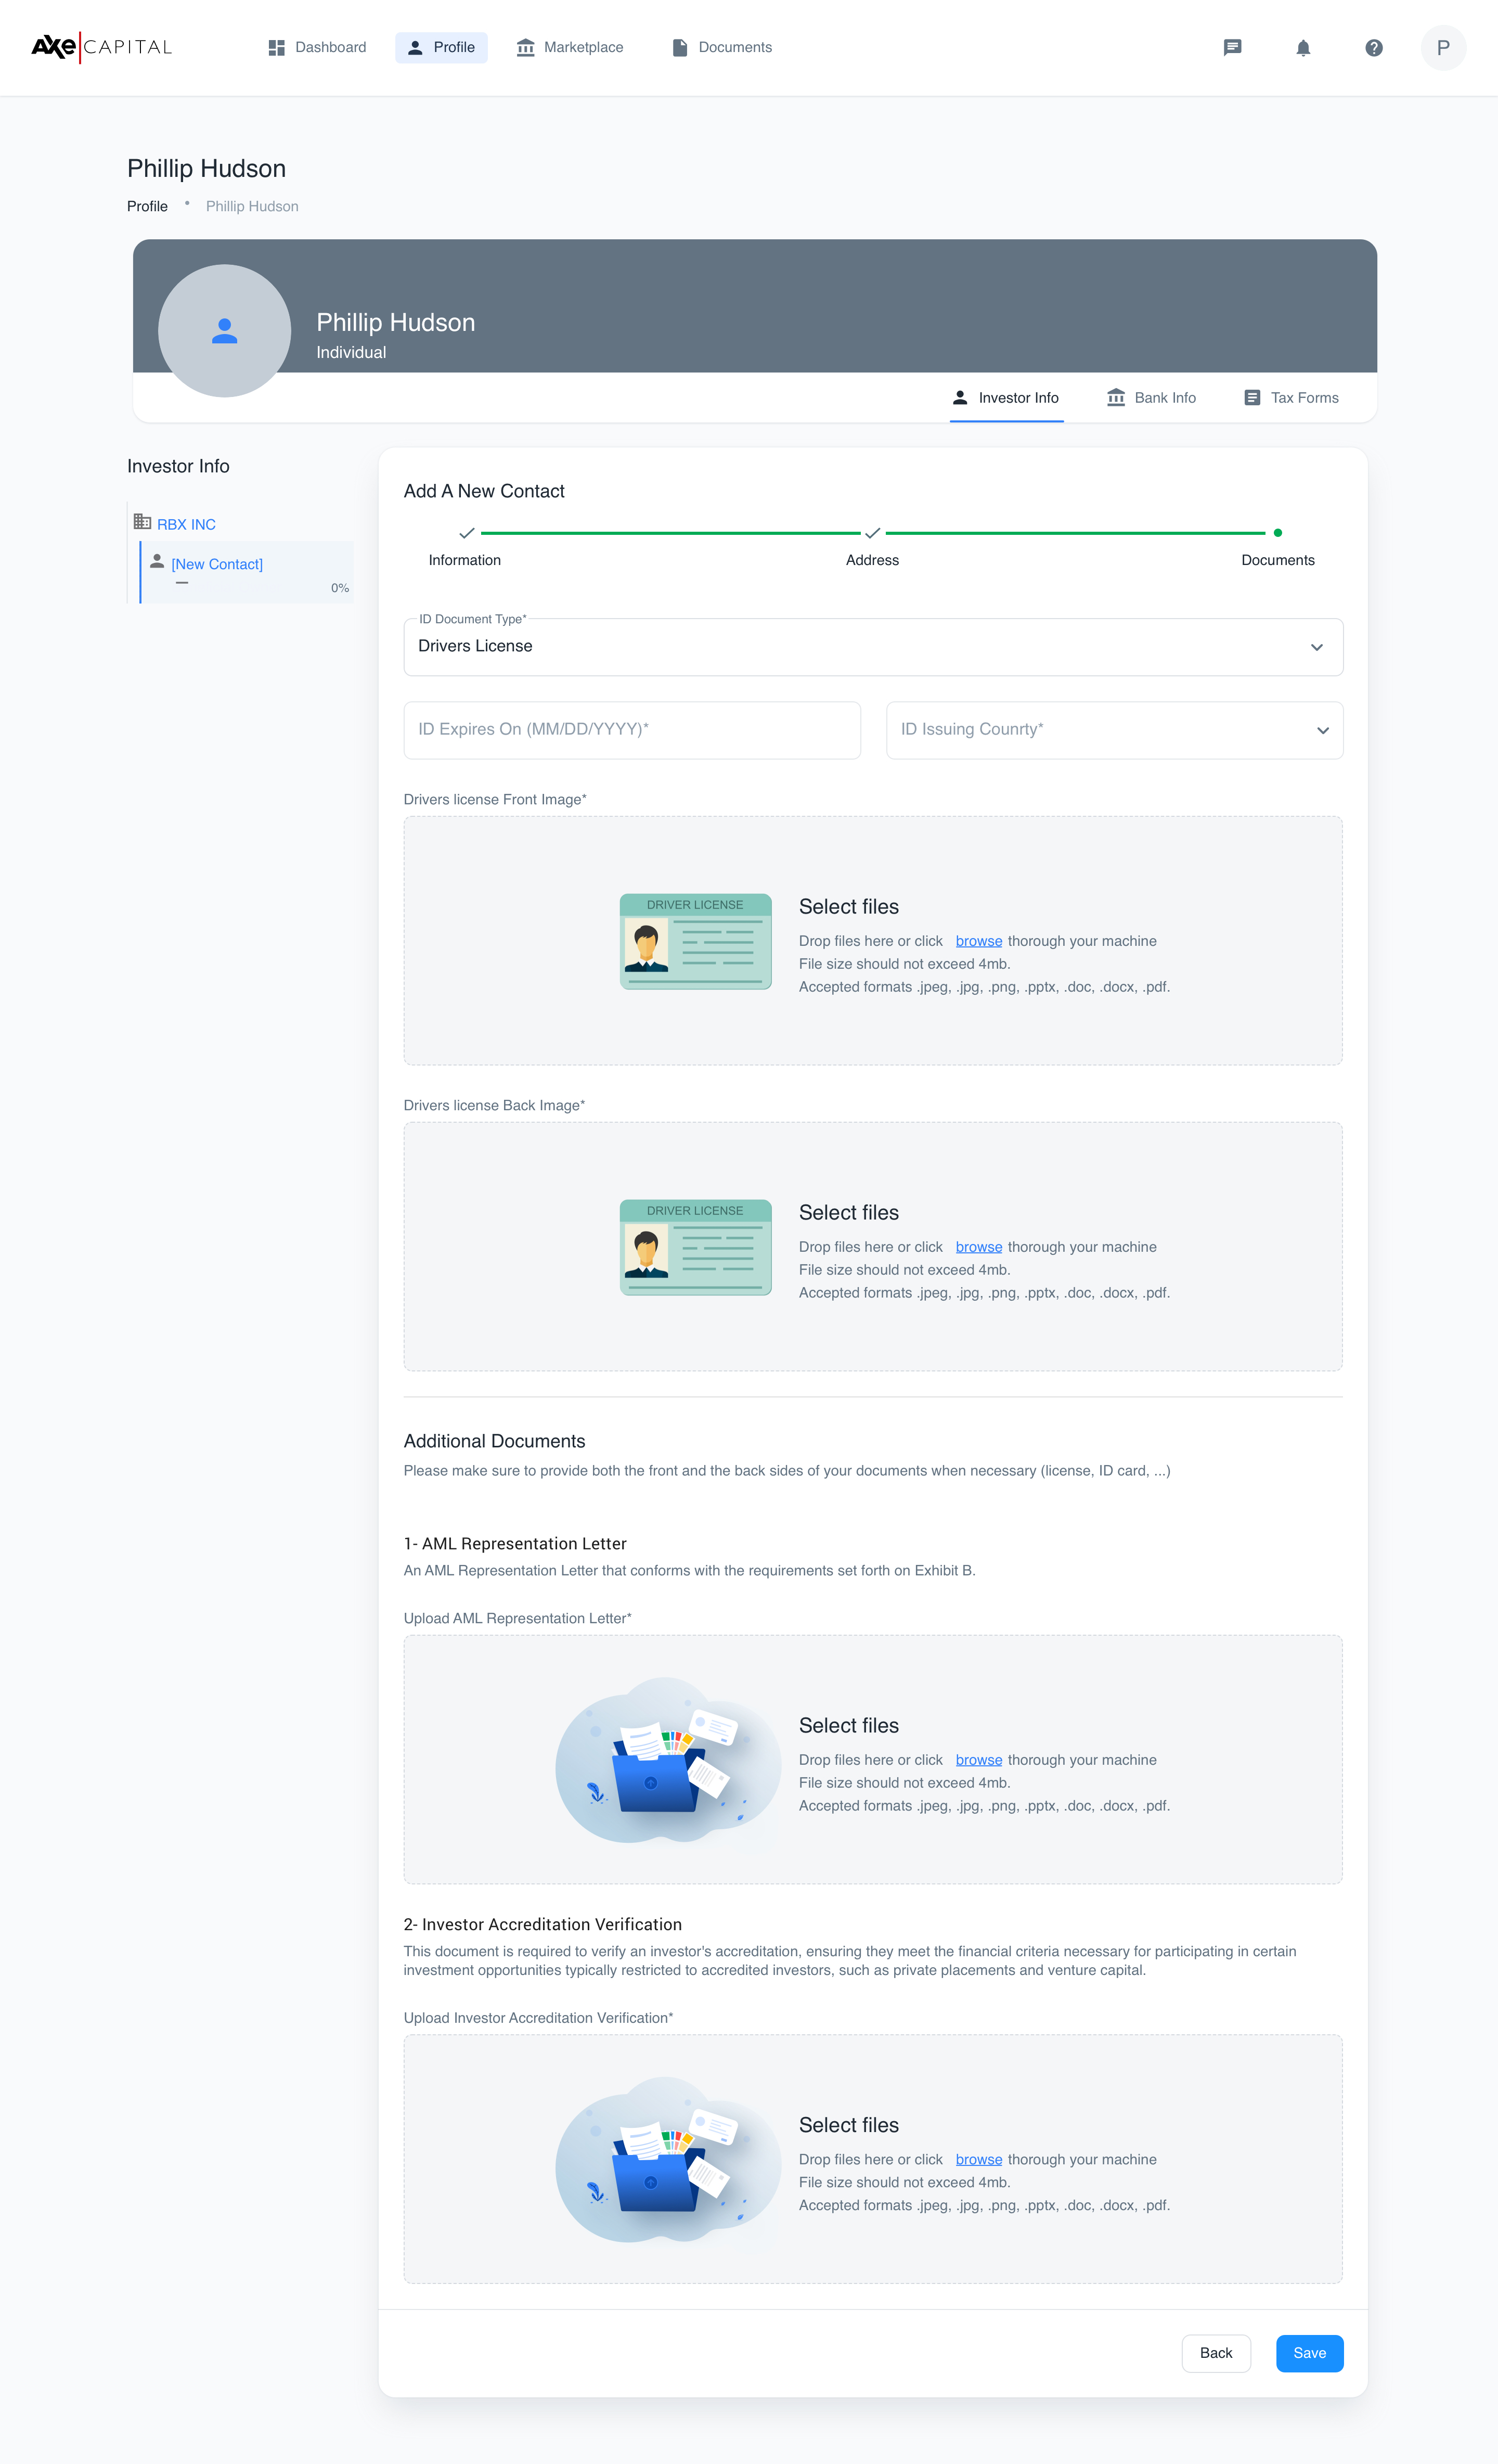Open the help question mark icon

[x=1373, y=48]
